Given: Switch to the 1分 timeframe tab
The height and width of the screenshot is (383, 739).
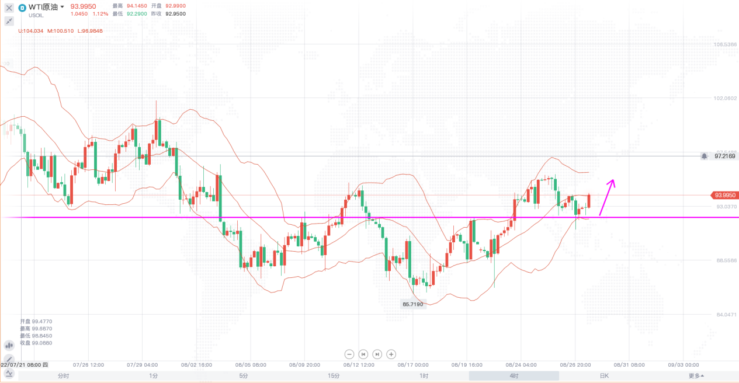Looking at the screenshot, I should coord(153,376).
